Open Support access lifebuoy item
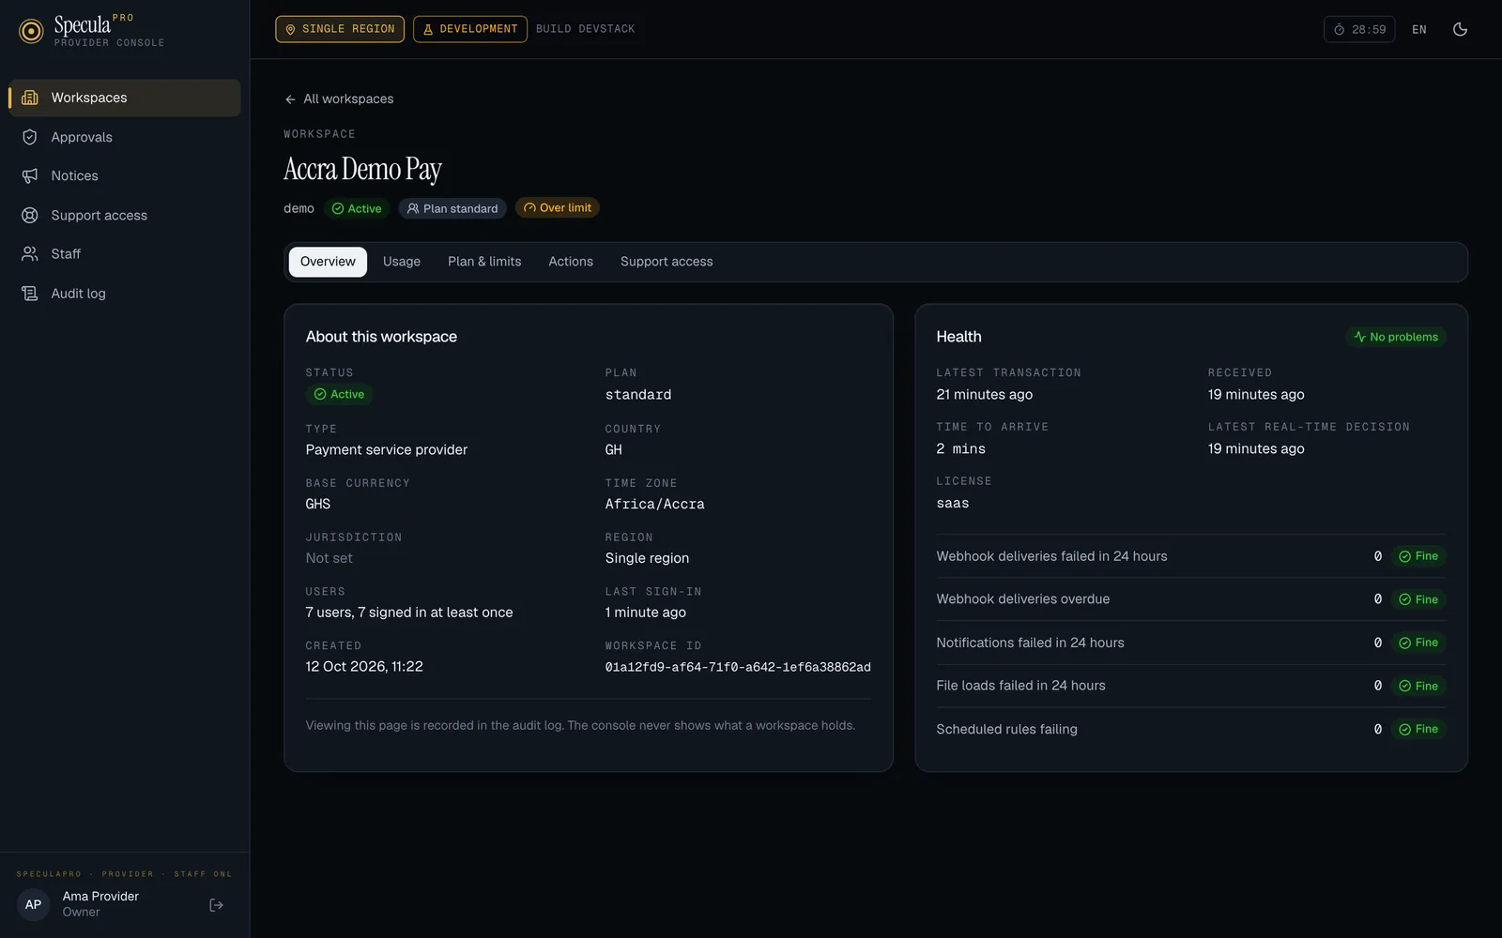This screenshot has height=938, width=1502. click(125, 215)
